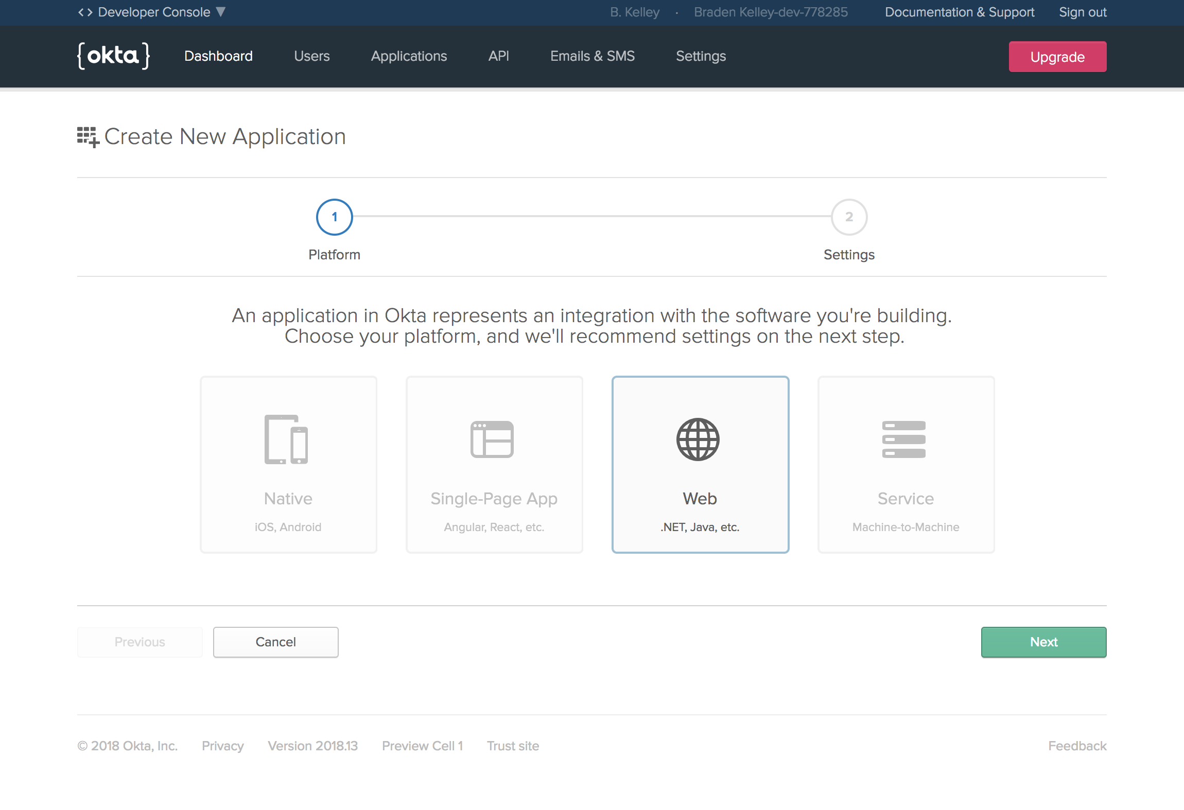Image resolution: width=1184 pixels, height=810 pixels.
Task: Expand the Developer Console dropdown arrow
Action: [x=221, y=12]
